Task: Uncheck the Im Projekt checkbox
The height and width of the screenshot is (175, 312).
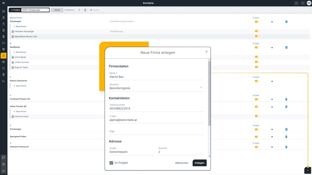Action: [111, 163]
